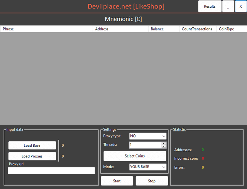Viewport: 247px width, 189px height.
Task: Sort results by Balance column
Action: pos(164,29)
